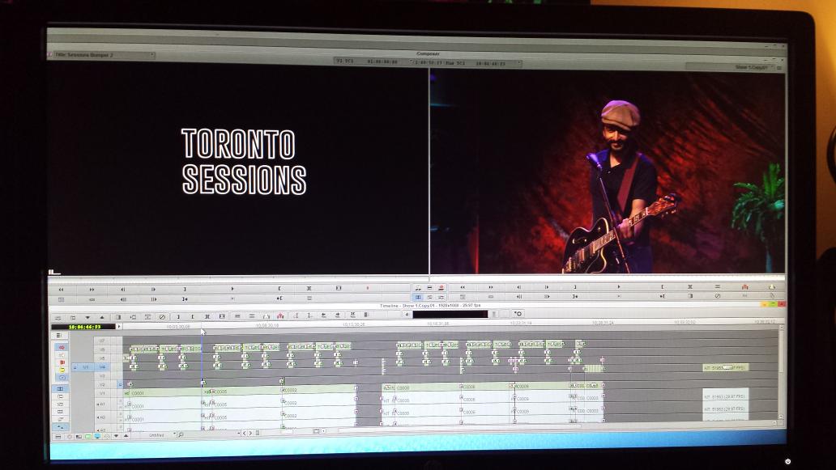Click Focus button right of audio meter

[x=518, y=314]
